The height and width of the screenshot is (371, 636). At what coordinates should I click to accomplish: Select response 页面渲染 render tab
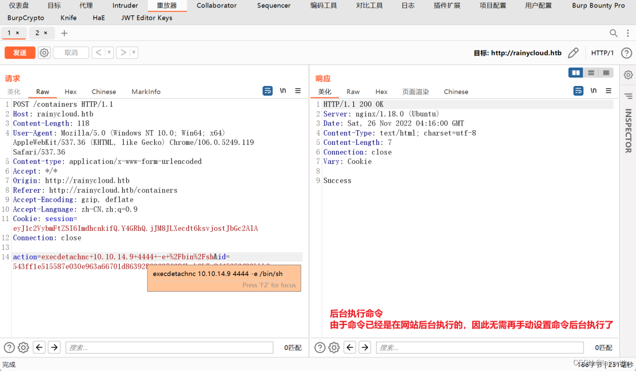pyautogui.click(x=416, y=92)
